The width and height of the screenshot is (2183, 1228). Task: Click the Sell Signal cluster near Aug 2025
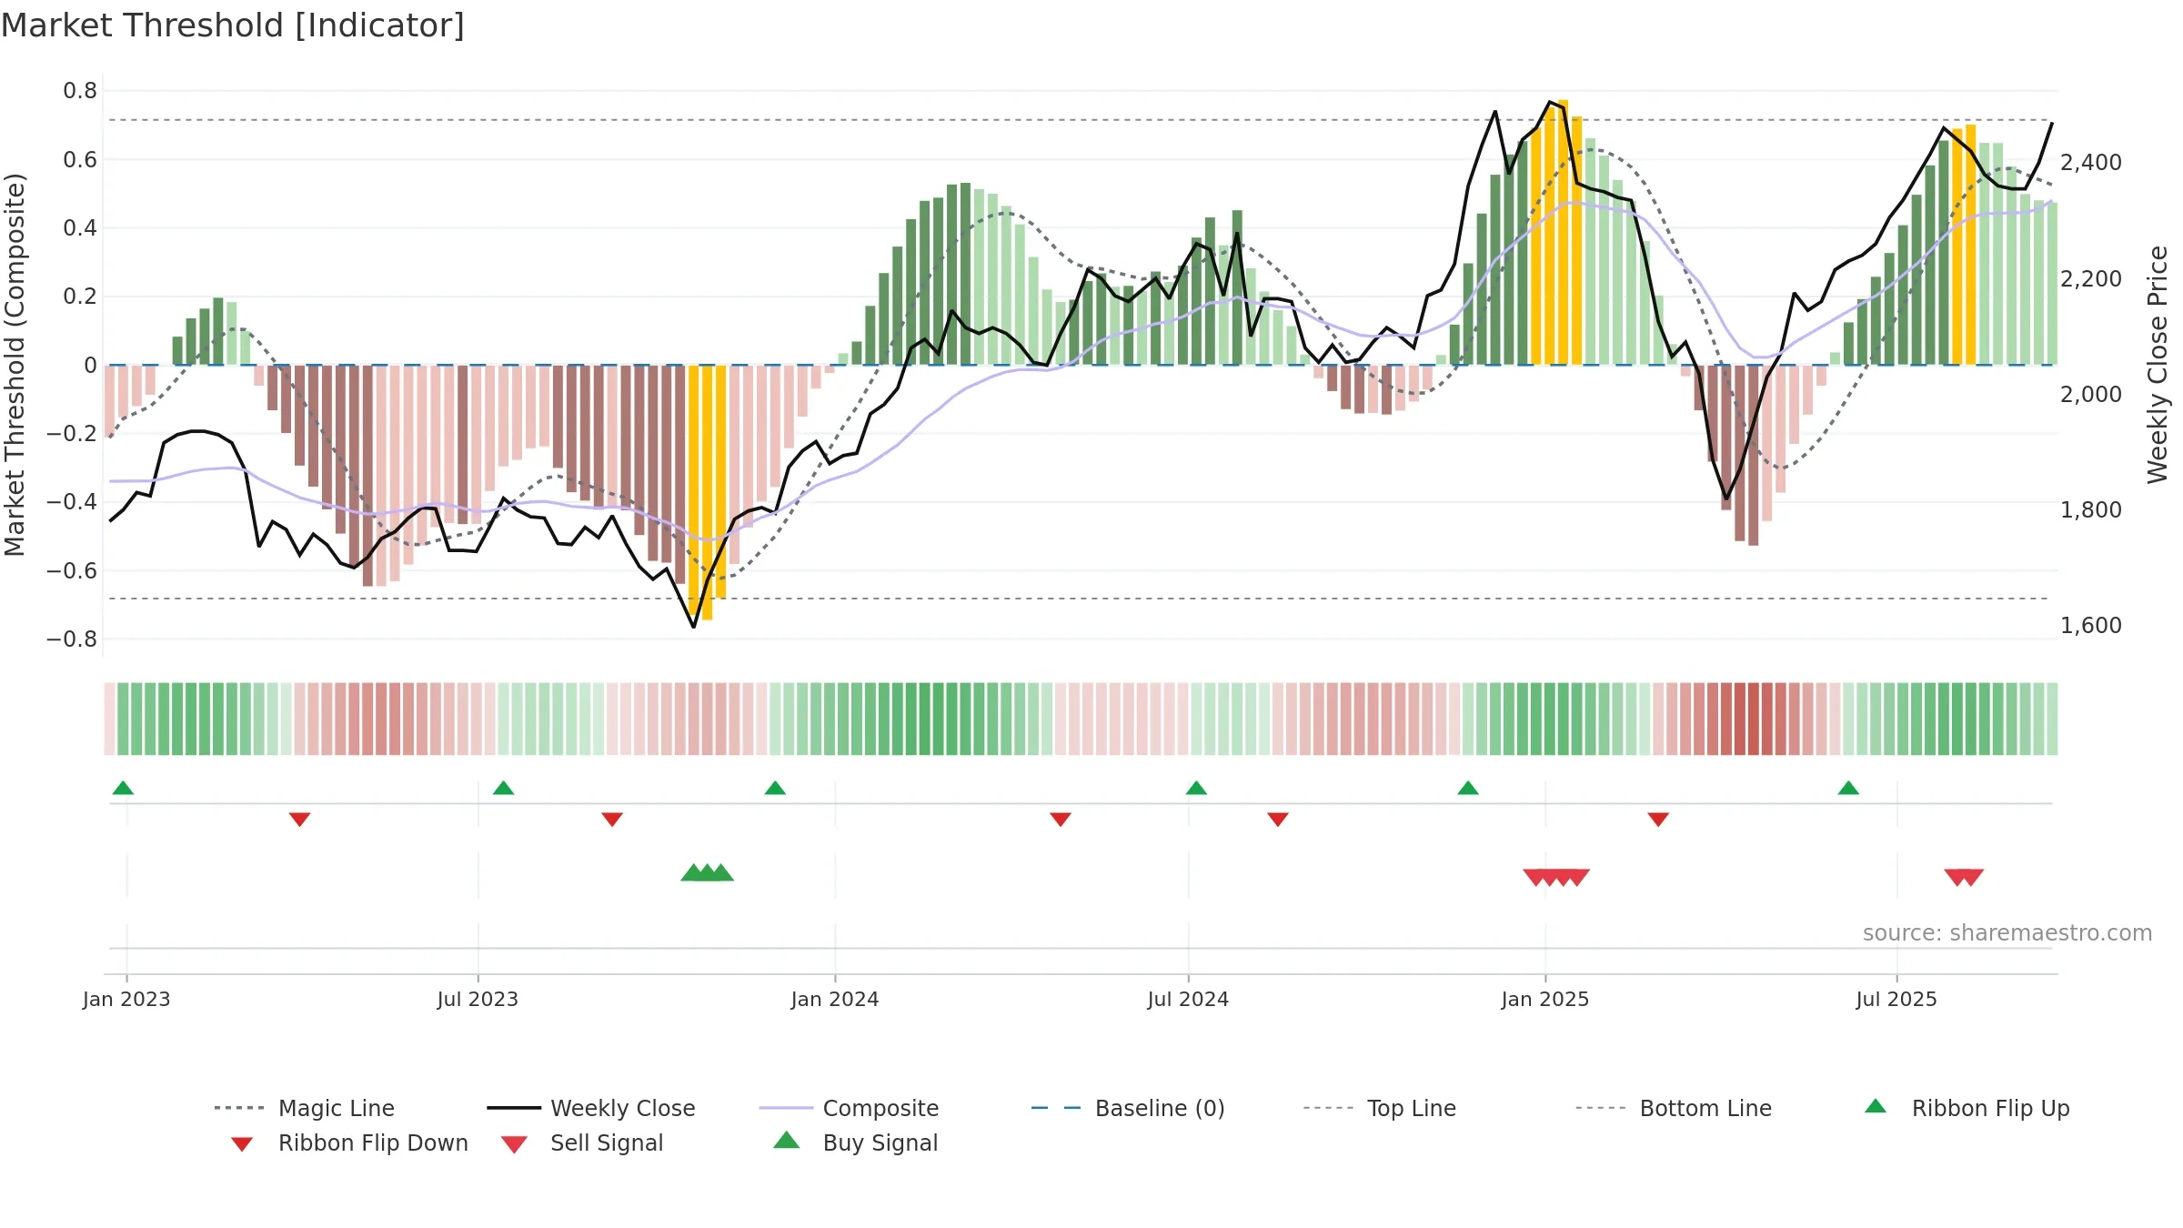point(1964,877)
